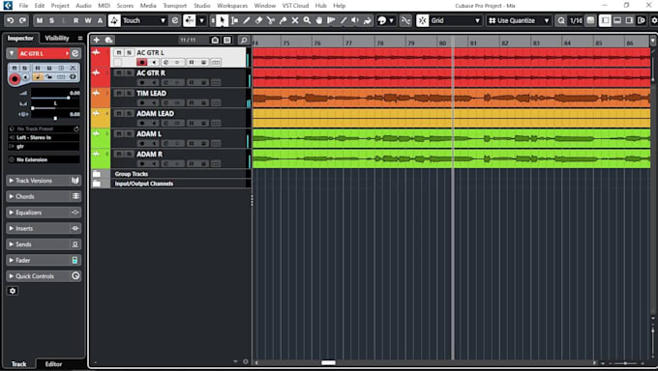Click the Redo arrow in the toolbar
The width and height of the screenshot is (658, 371).
click(x=22, y=20)
